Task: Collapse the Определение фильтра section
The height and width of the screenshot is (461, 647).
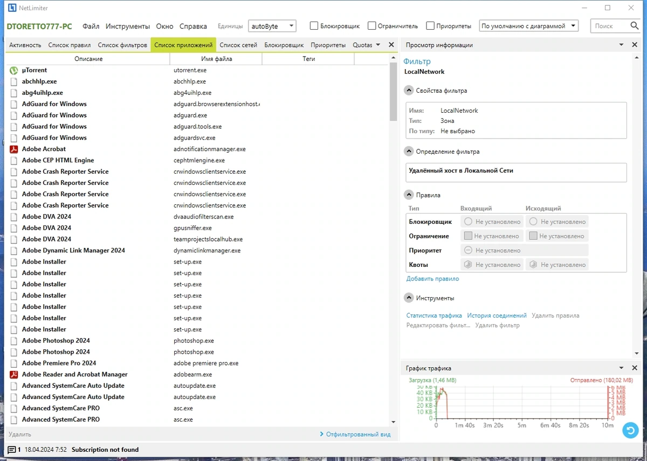Action: 409,152
